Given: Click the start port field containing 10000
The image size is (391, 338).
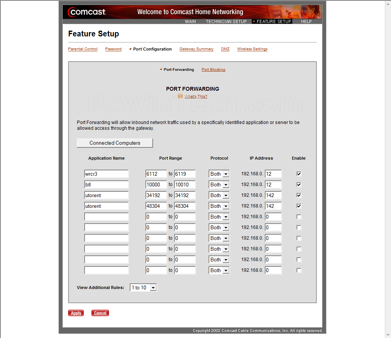Looking at the screenshot, I should click(x=156, y=185).
